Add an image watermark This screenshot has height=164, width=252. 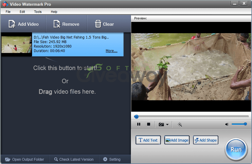tap(177, 140)
